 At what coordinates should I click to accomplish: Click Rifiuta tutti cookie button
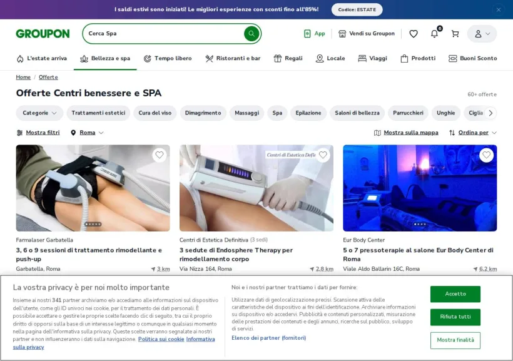455,317
